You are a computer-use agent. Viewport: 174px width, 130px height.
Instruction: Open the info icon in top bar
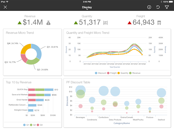click(149, 7)
